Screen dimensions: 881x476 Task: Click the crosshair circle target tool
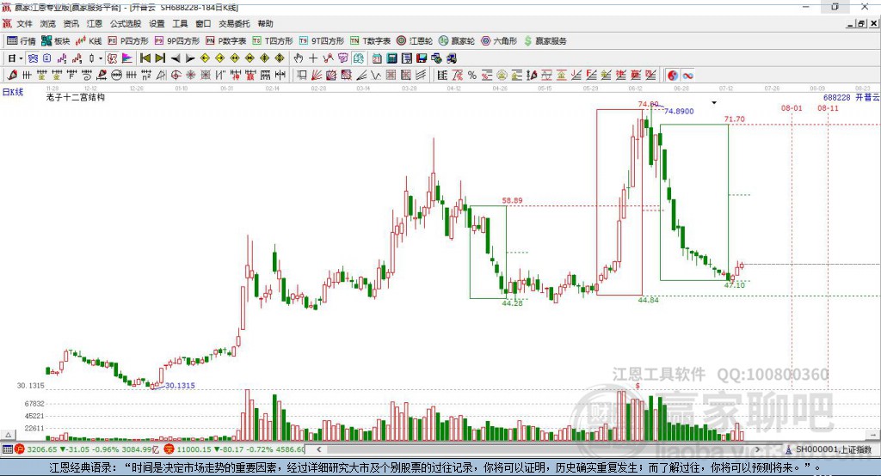[x=176, y=76]
